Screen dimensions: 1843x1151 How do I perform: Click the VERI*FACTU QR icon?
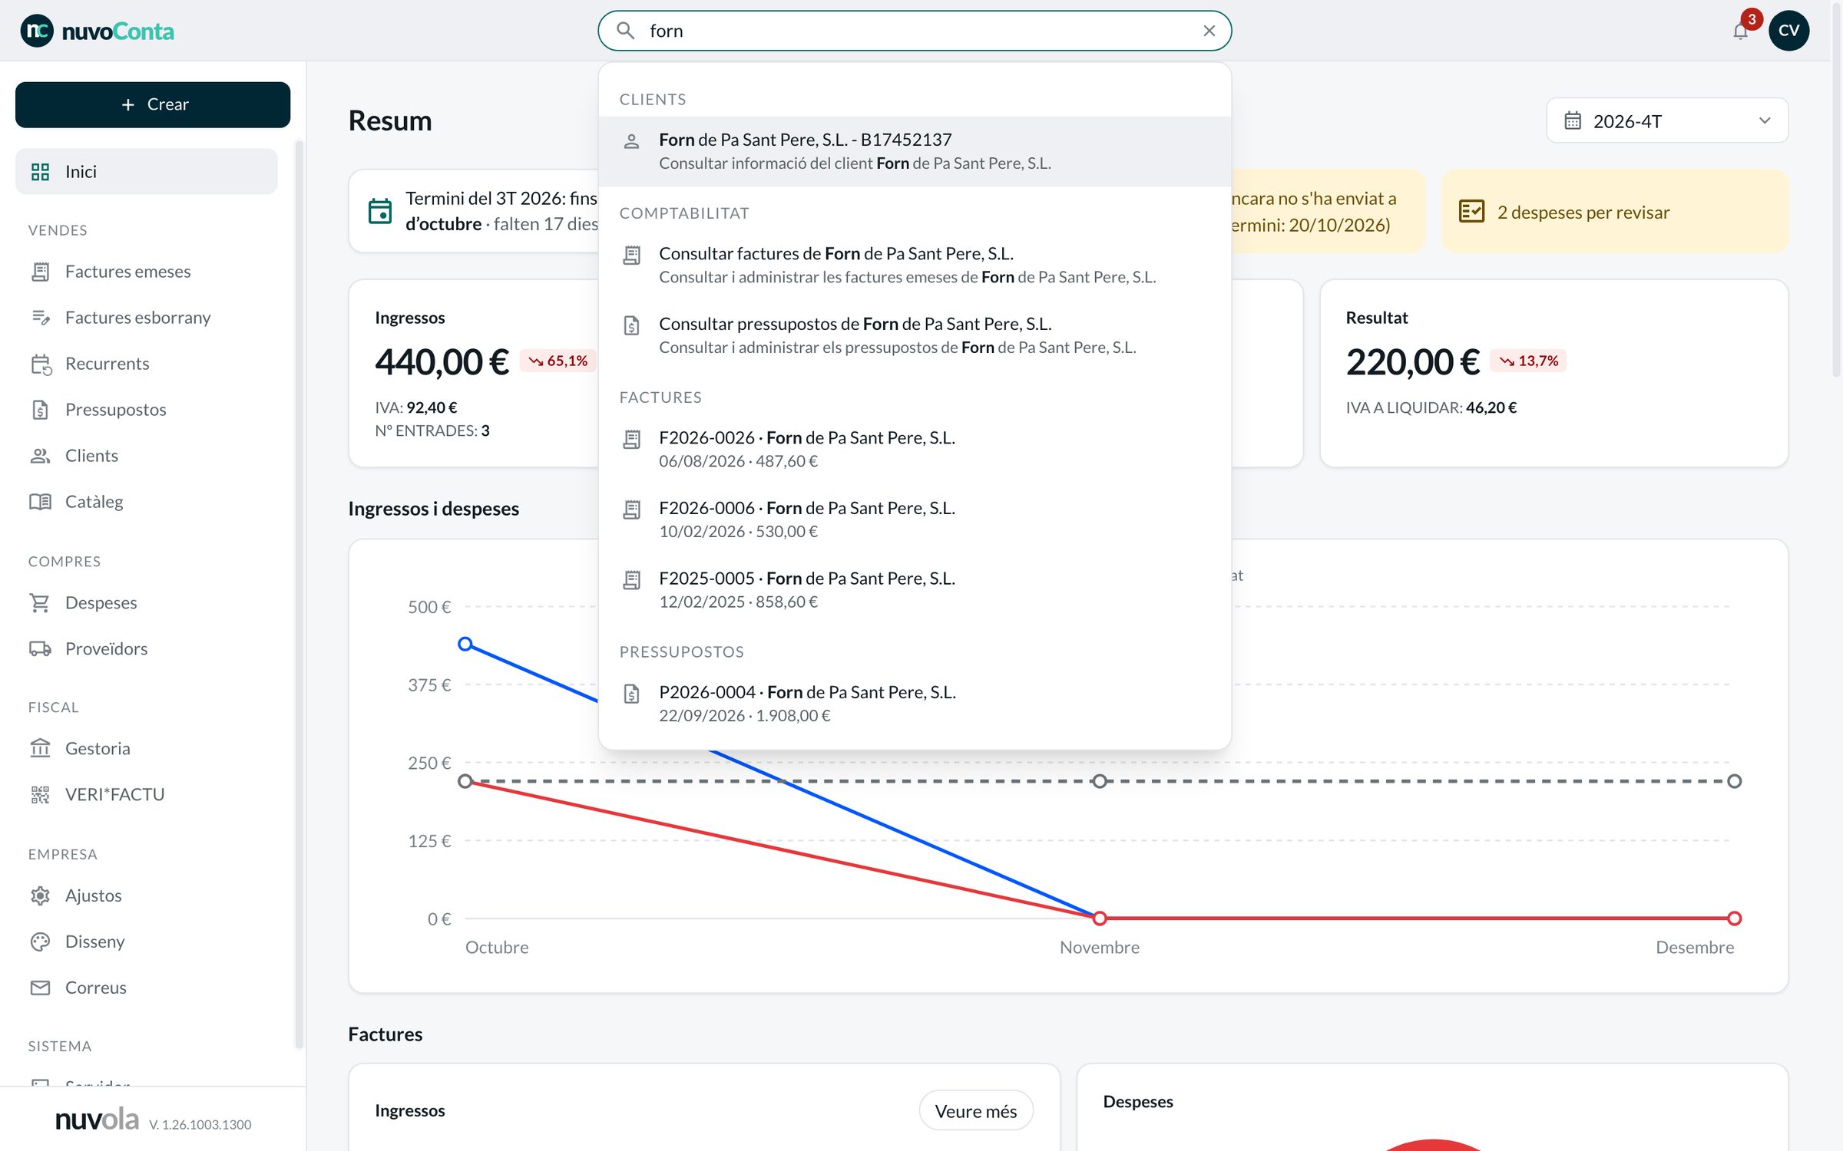[40, 795]
